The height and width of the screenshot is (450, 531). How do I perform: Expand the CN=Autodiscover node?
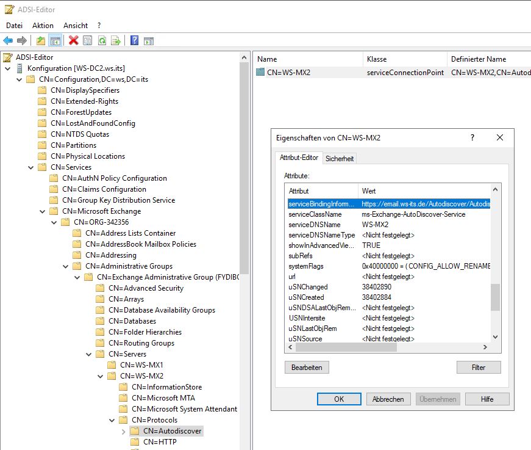(124, 431)
